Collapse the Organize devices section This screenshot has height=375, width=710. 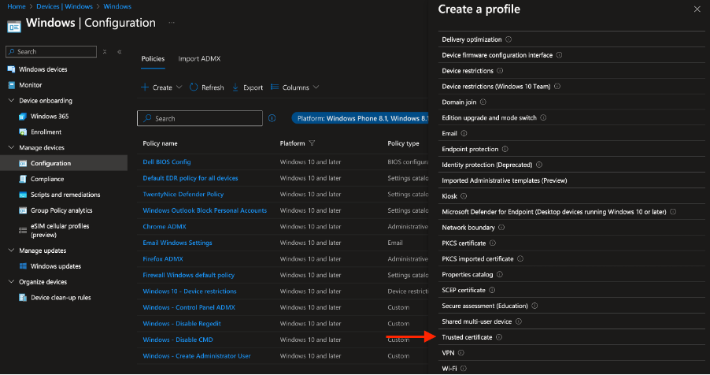pyautogui.click(x=11, y=281)
